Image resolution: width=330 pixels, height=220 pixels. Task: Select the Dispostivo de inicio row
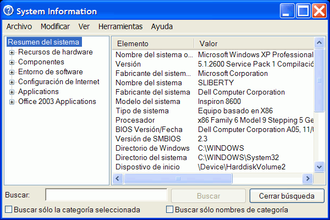click(x=213, y=167)
